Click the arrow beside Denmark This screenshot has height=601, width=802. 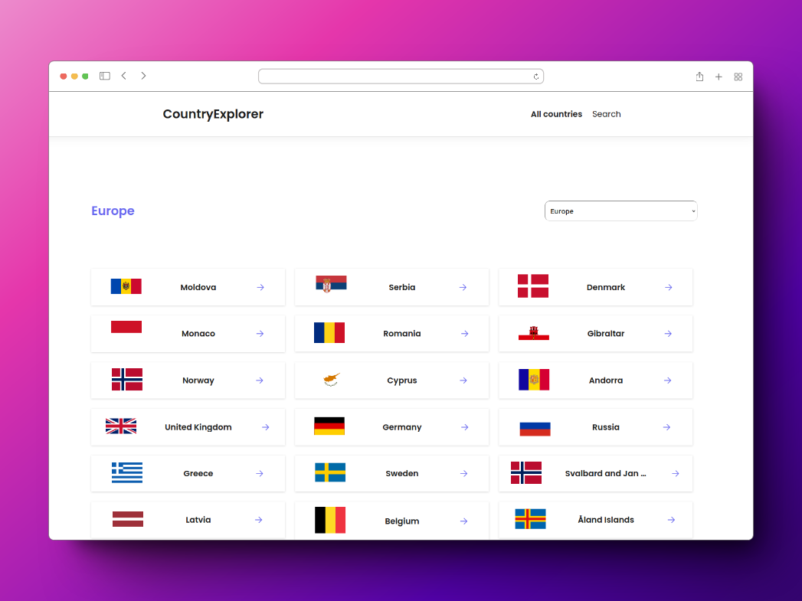coord(669,288)
